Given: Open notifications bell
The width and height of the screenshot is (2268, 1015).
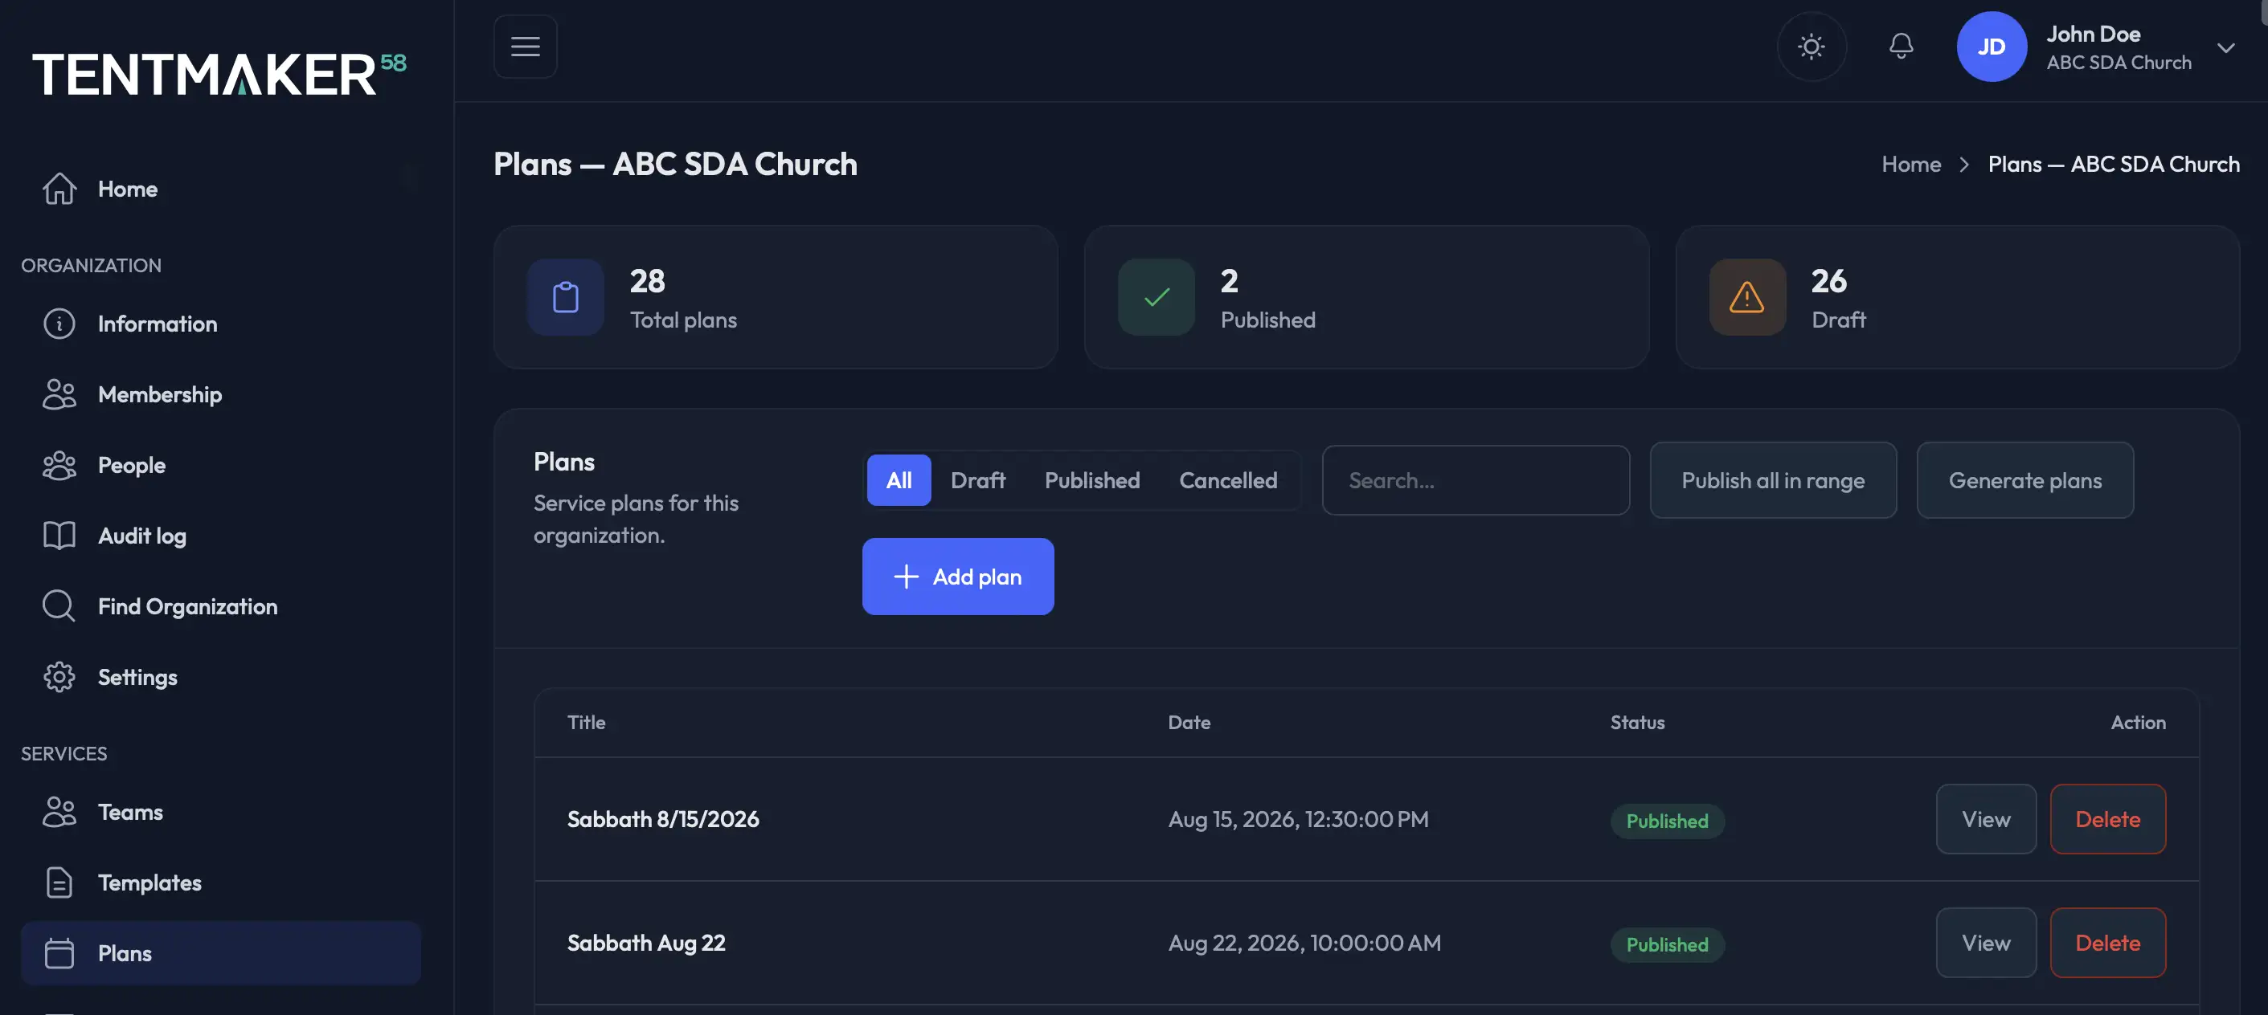Looking at the screenshot, I should (x=1901, y=47).
